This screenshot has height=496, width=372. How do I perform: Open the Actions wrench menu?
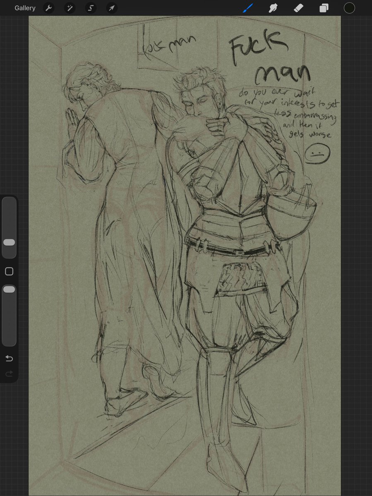49,8
